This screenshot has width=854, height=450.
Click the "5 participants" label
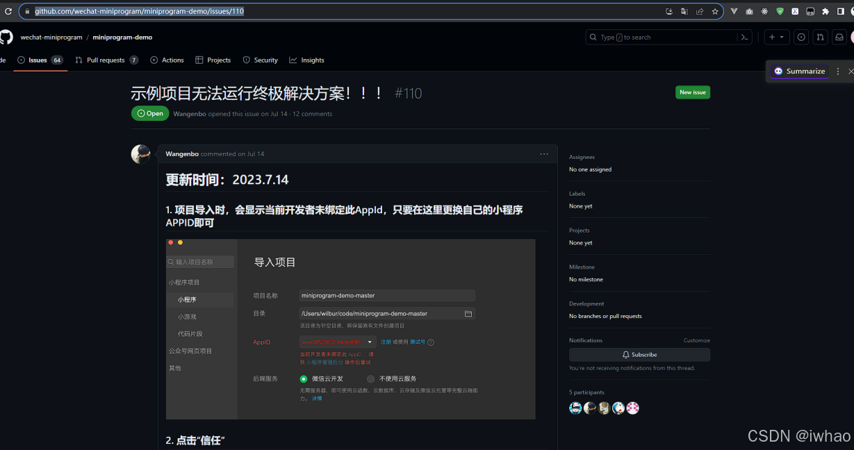587,392
